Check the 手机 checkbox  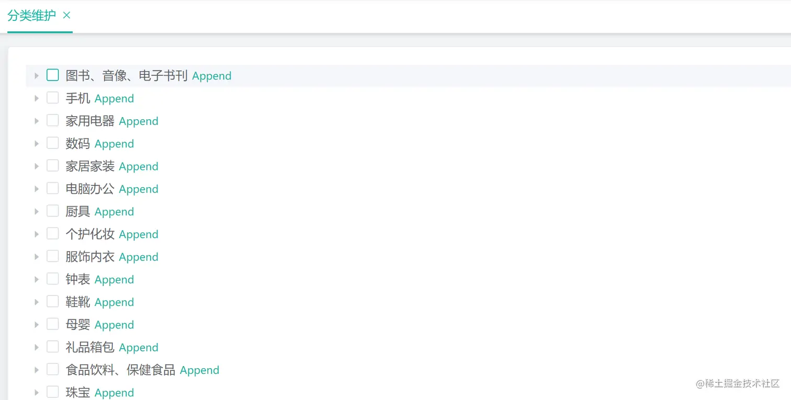click(x=53, y=98)
